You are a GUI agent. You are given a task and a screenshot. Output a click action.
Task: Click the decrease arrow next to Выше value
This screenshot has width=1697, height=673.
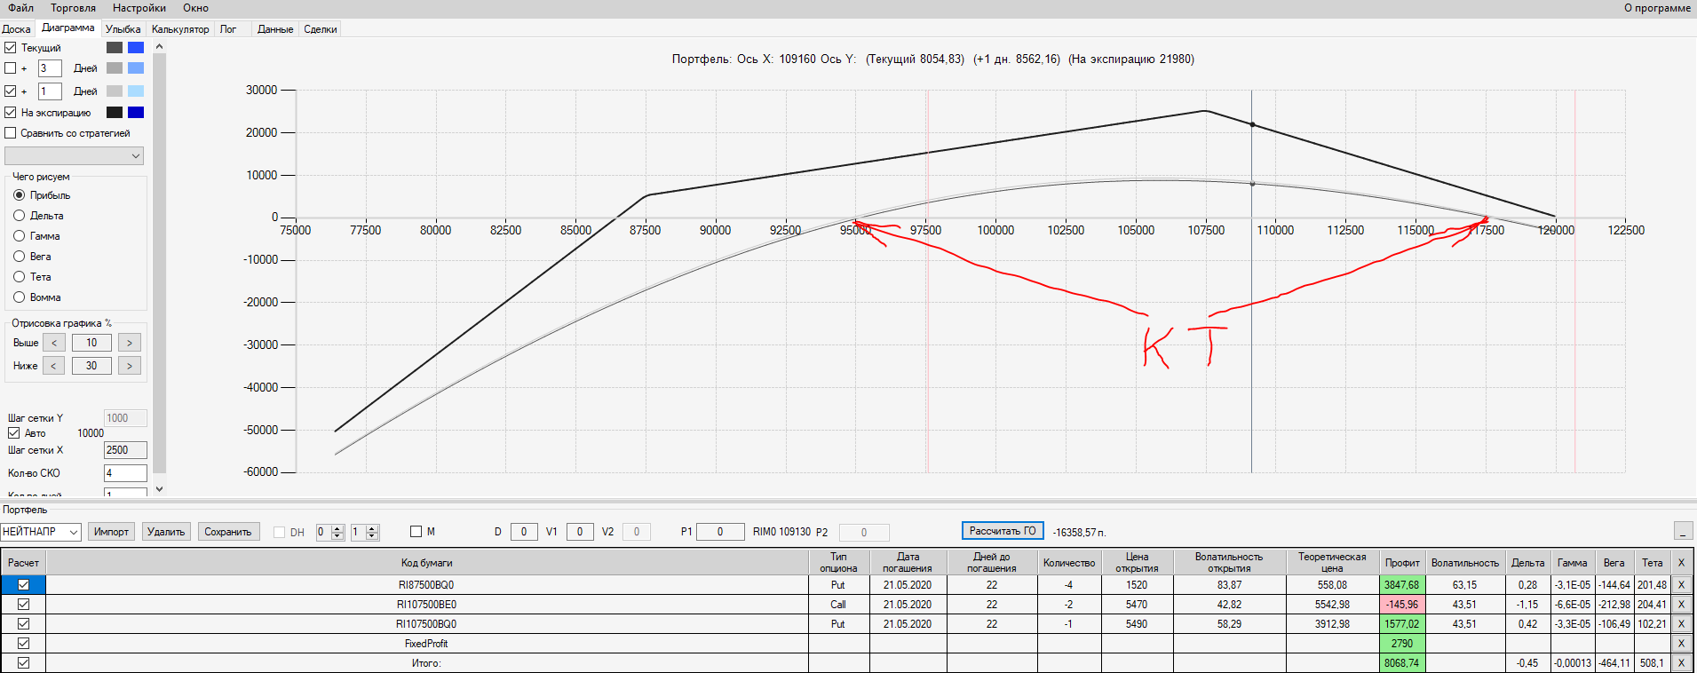click(x=54, y=343)
